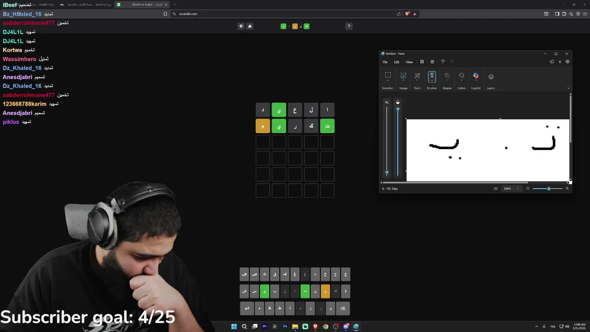Switch to the Wordle in Arabic tab
This screenshot has width=590, height=332.
tap(142, 5)
